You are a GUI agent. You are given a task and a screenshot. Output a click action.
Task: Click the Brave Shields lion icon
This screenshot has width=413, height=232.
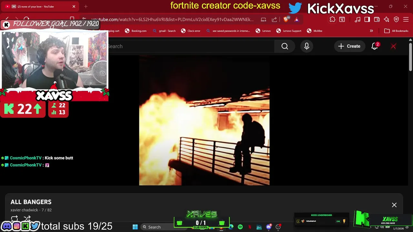[286, 20]
